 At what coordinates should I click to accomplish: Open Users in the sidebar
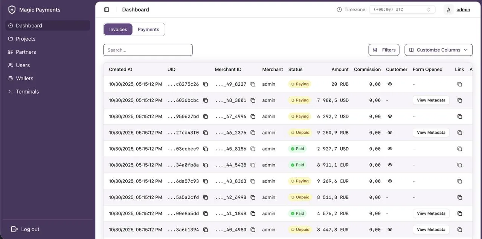pyautogui.click(x=47, y=65)
